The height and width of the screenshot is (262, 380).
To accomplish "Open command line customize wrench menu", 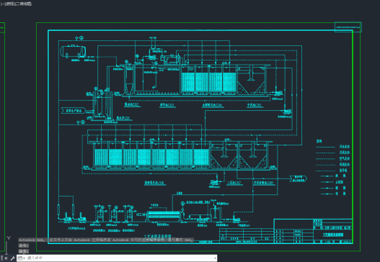I will point(13,258).
